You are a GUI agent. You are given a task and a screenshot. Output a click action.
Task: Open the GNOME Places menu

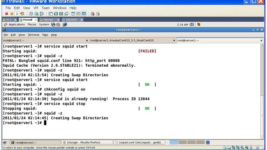click(32, 25)
